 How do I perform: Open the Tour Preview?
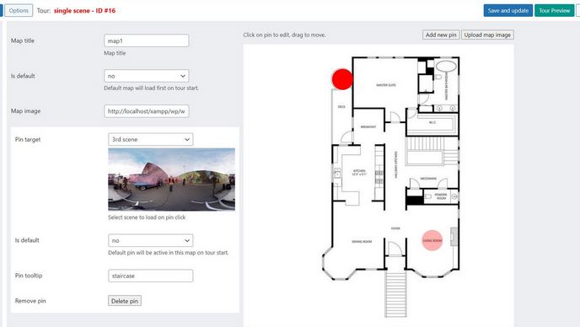pyautogui.click(x=554, y=10)
